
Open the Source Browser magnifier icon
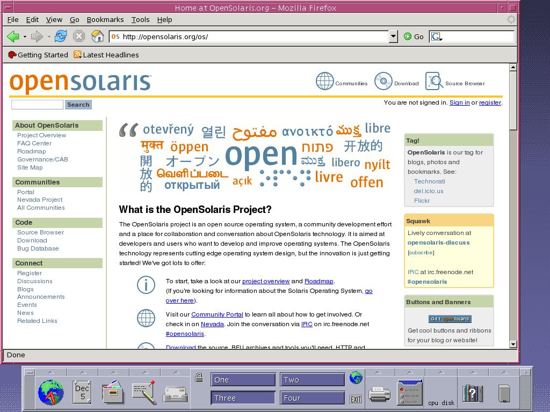[434, 82]
